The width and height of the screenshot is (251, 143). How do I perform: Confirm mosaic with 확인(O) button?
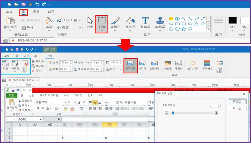click(237, 101)
